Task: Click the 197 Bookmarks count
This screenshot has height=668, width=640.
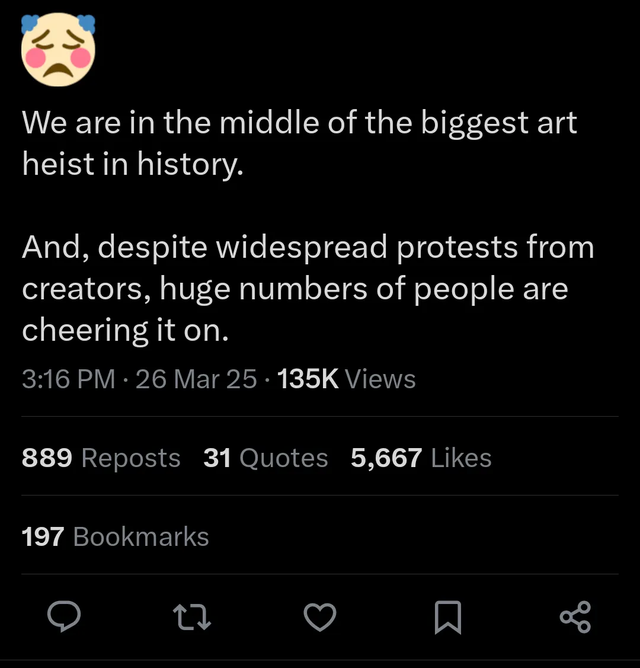Action: point(115,537)
